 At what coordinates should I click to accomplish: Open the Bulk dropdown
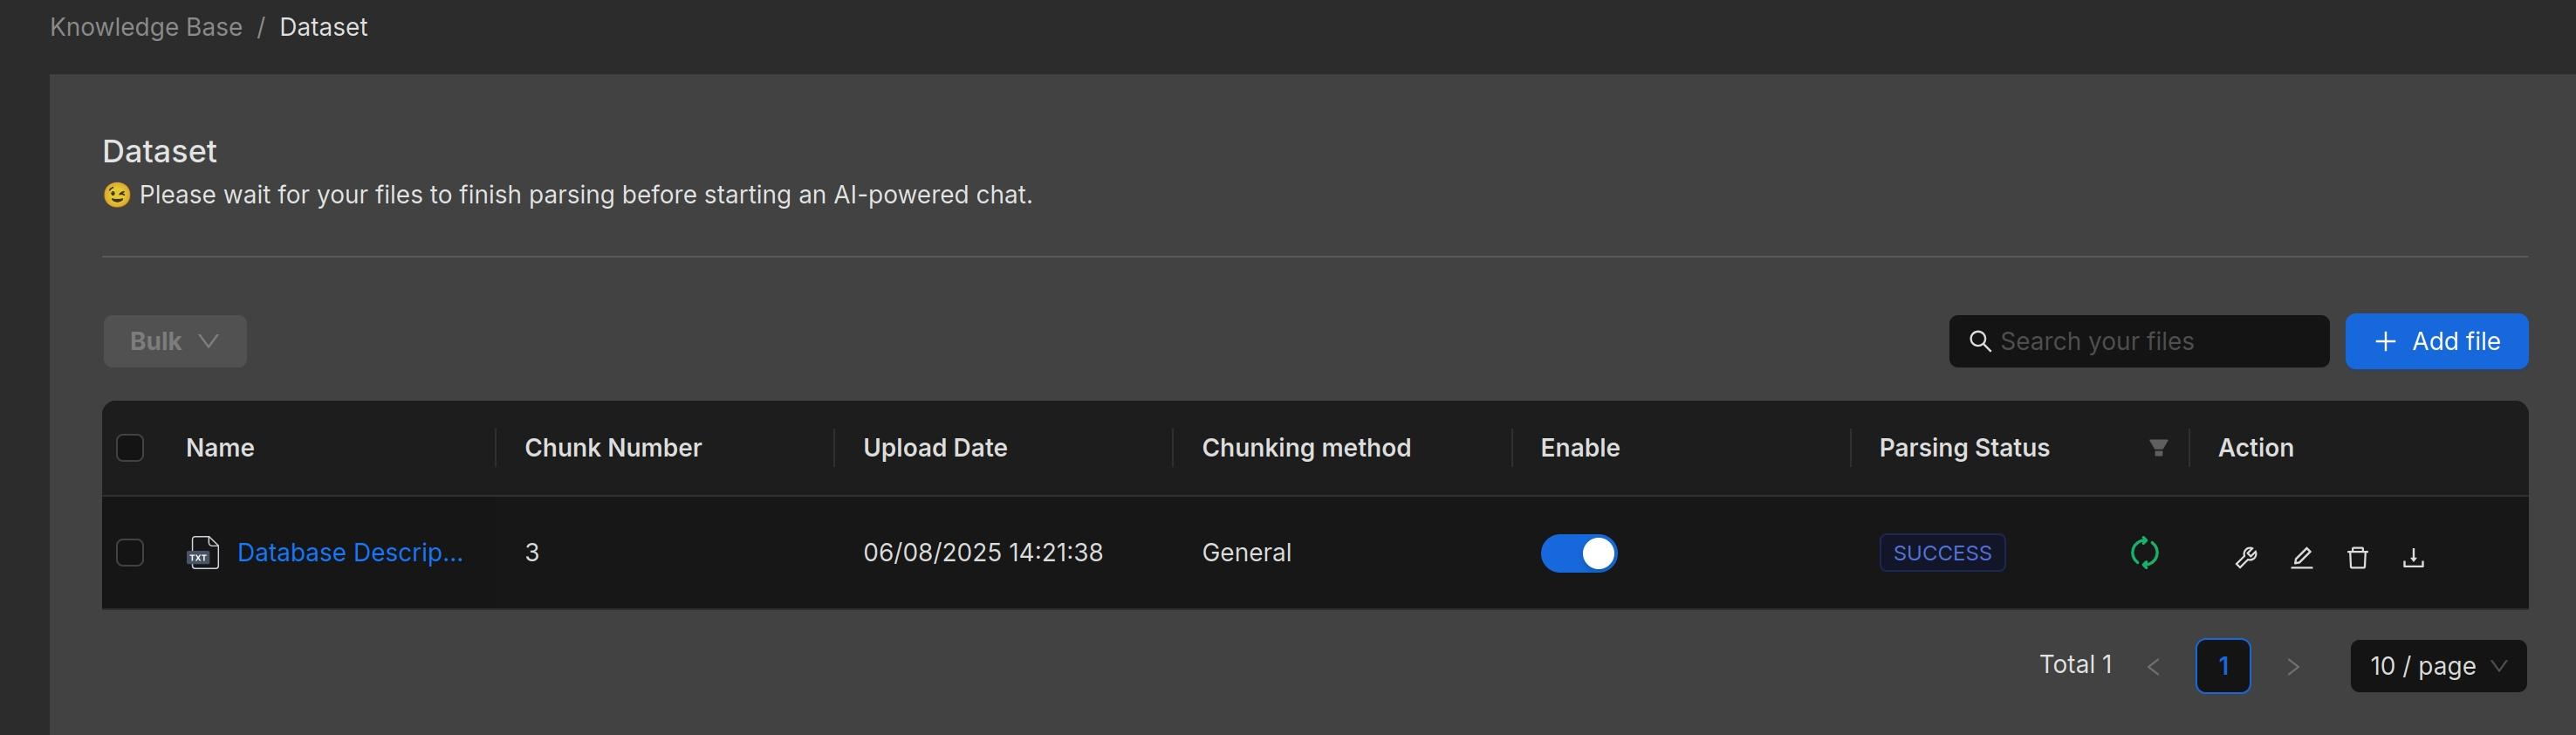pyautogui.click(x=175, y=341)
